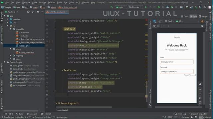Toggle the pan hand tool in preview
Viewport: 213px width, 119px height.
(x=200, y=84)
